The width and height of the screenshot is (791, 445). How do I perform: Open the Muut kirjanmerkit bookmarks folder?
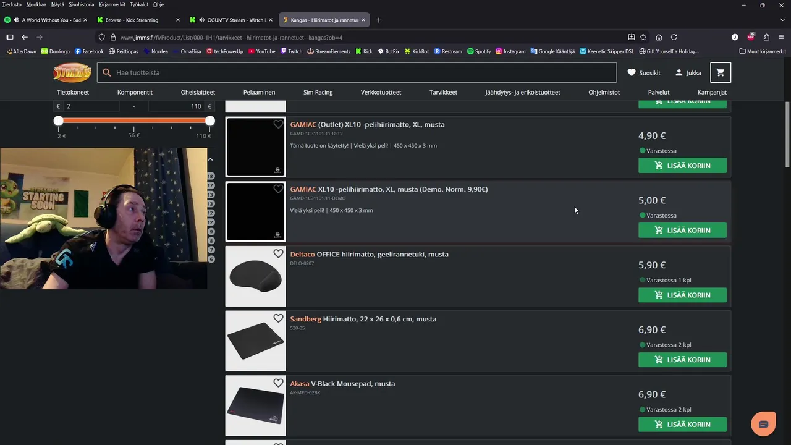[763, 51]
